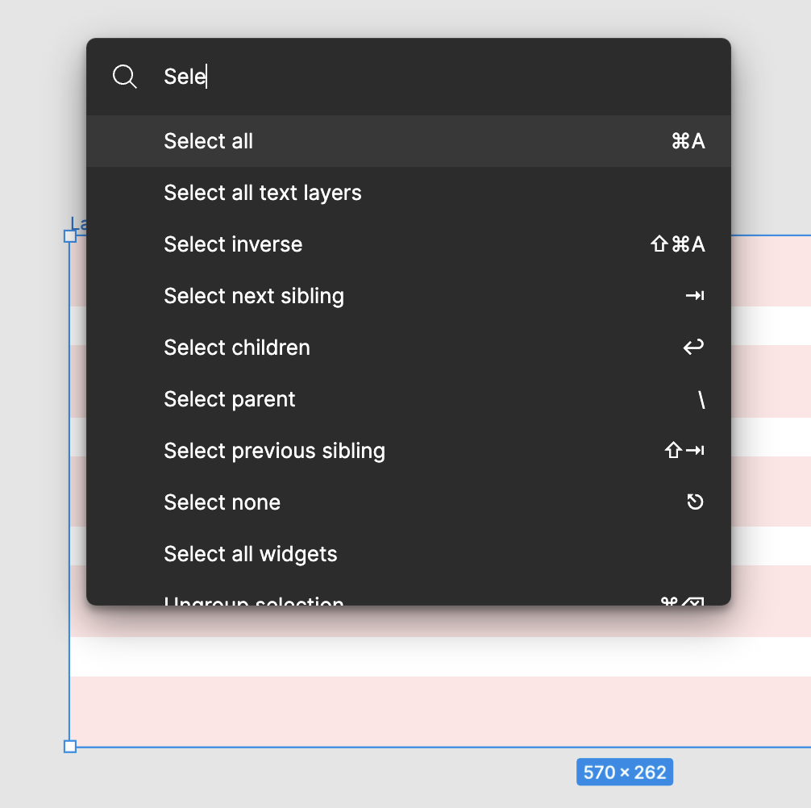
Task: Pick 'Select parent' from results
Action: coord(230,399)
